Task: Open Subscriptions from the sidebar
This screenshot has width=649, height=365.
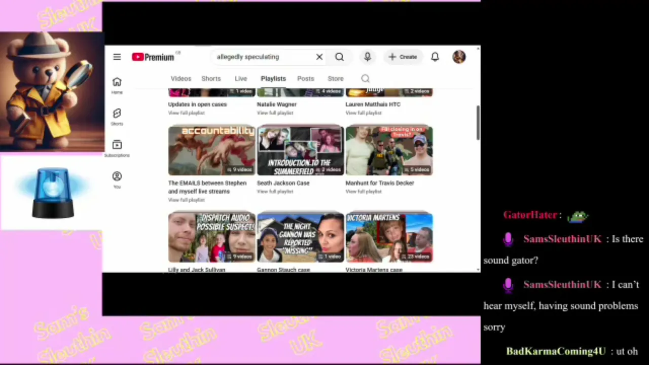Action: pos(117,148)
